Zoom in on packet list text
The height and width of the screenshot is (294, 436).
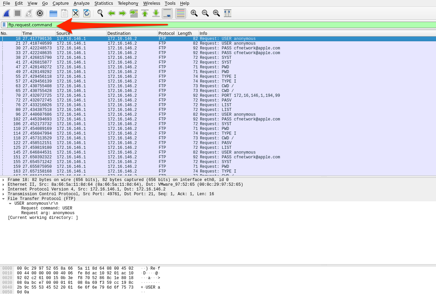tap(194, 13)
